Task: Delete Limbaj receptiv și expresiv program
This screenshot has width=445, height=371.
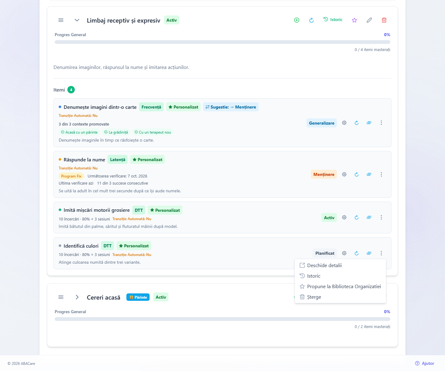Action: pyautogui.click(x=384, y=20)
